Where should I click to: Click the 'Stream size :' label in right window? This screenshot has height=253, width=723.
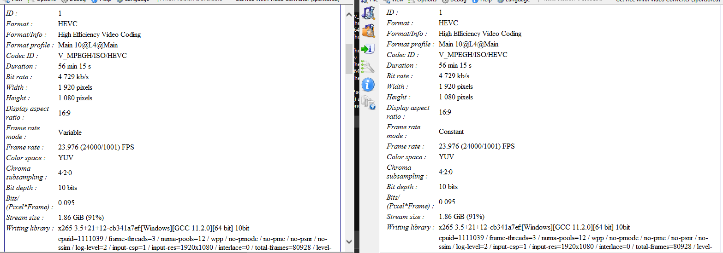pyautogui.click(x=406, y=217)
